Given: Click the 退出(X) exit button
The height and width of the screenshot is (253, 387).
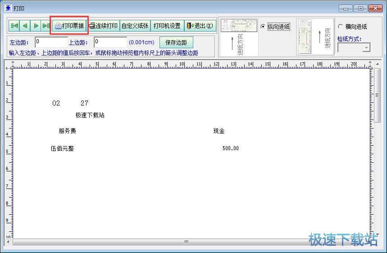Looking at the screenshot, I should tap(200, 26).
